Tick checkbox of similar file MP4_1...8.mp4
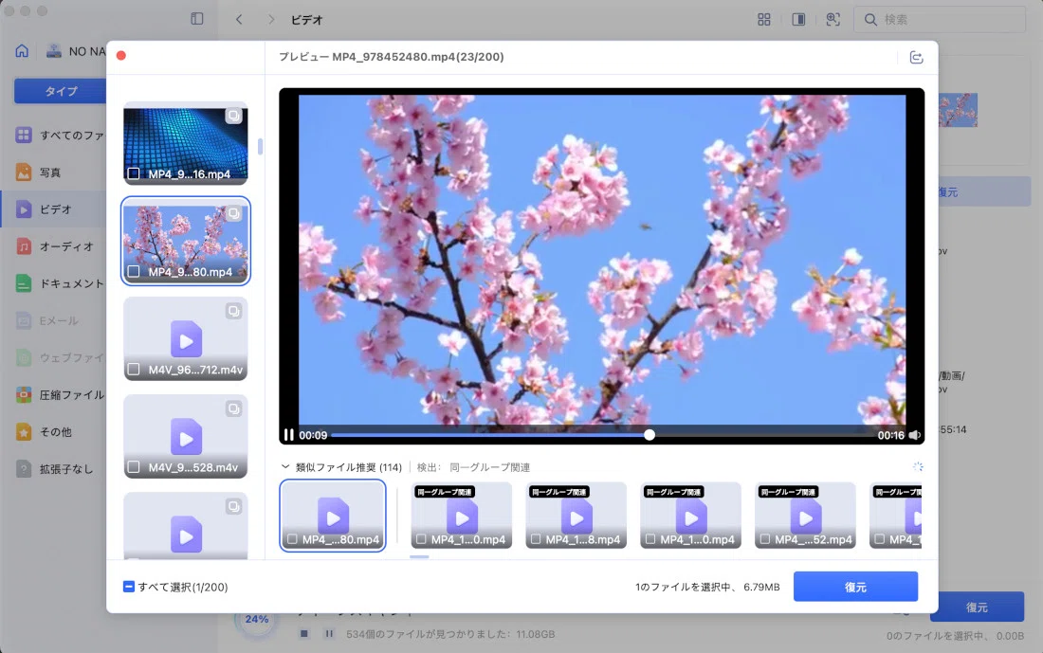The height and width of the screenshot is (653, 1043). (536, 539)
